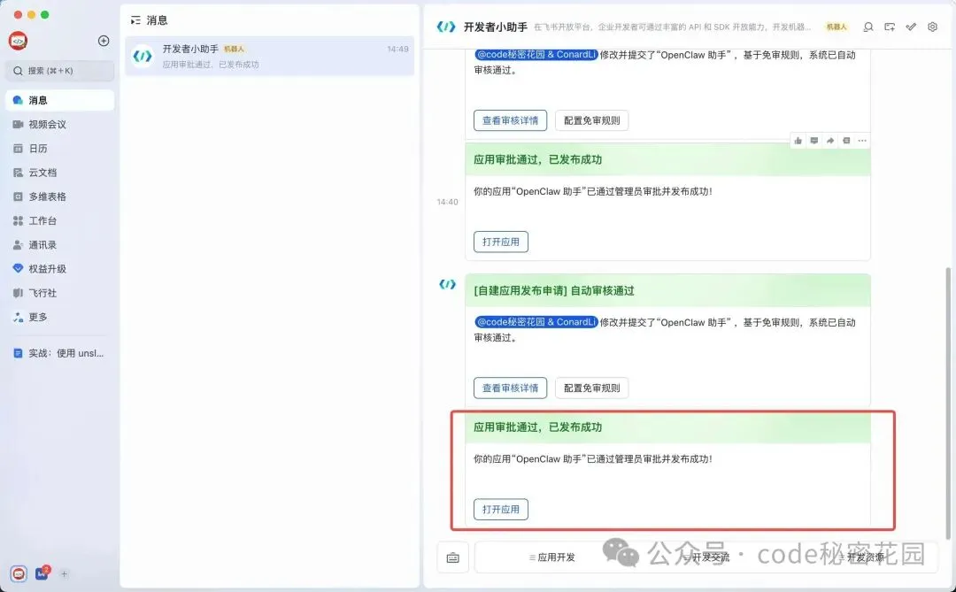
Task: Open the 开发资源 bot menu
Action: [x=861, y=557]
